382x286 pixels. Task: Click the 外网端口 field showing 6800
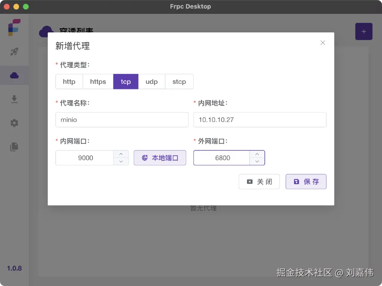click(222, 158)
